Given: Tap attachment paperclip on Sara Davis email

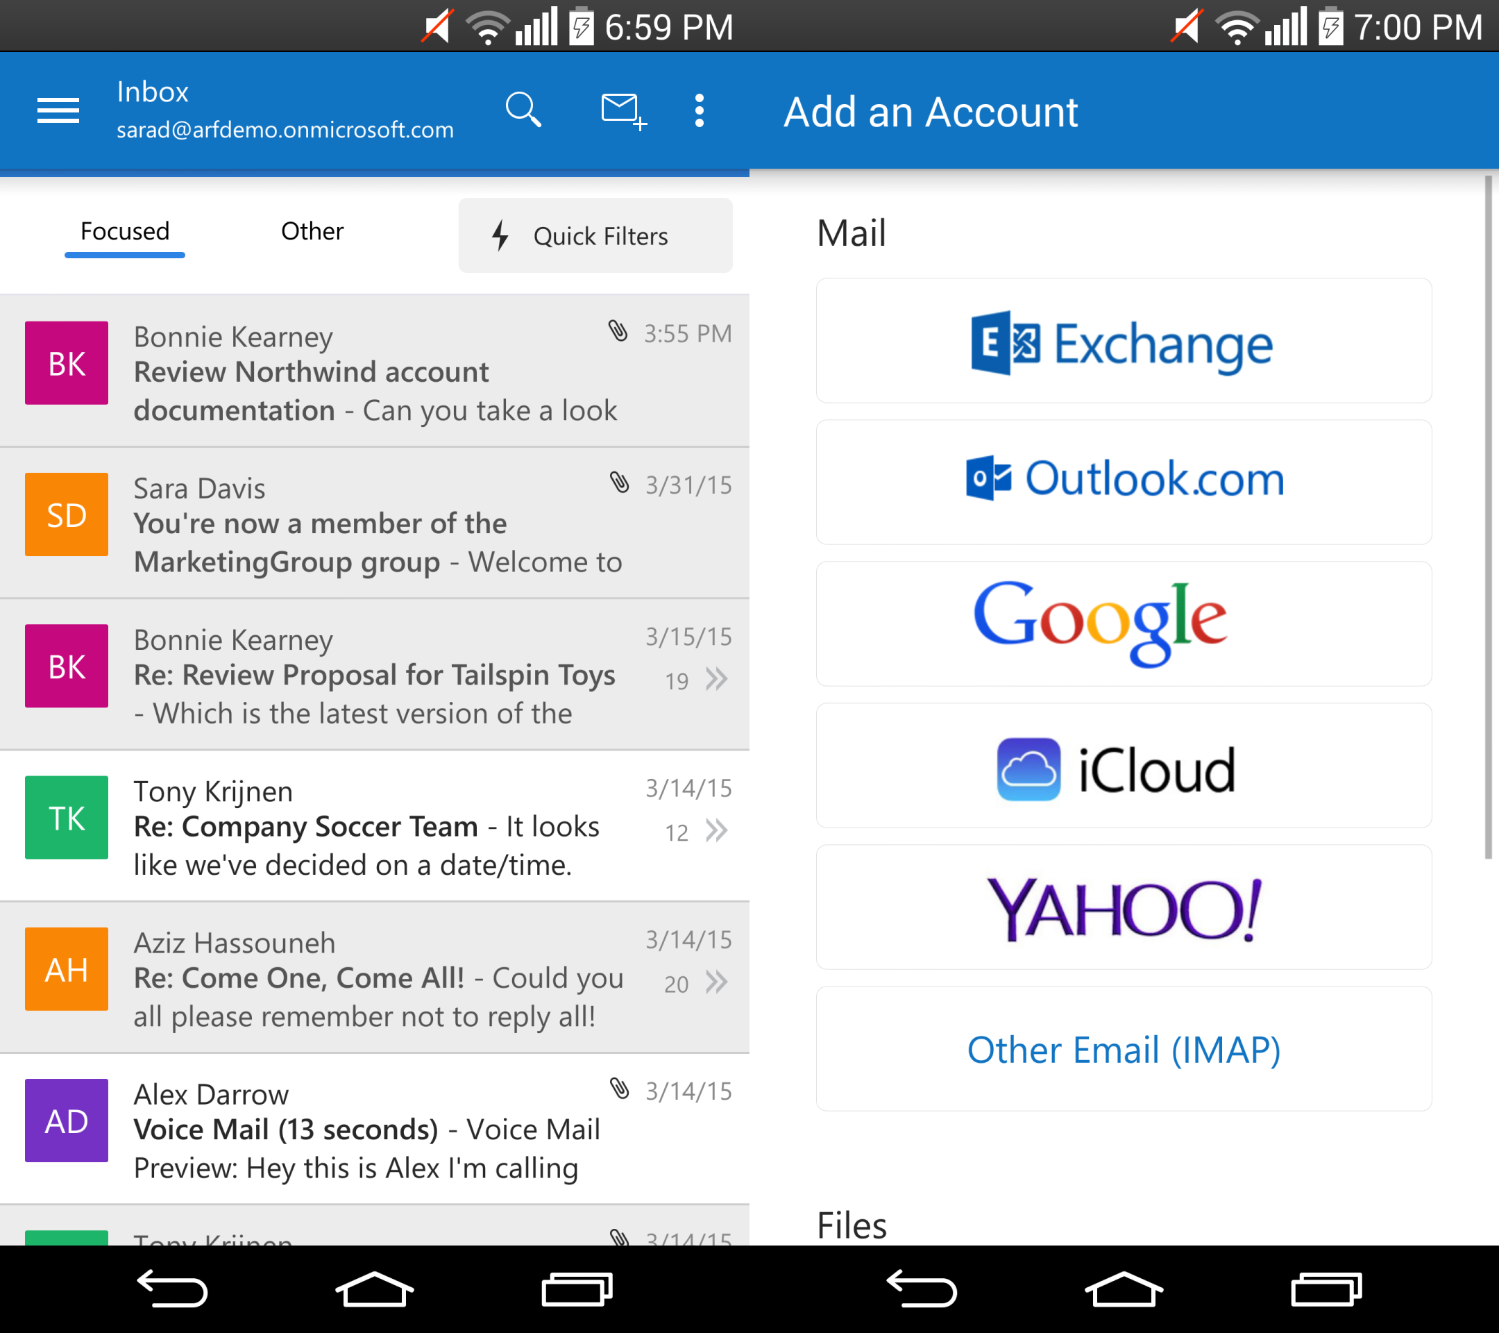Looking at the screenshot, I should tap(620, 483).
